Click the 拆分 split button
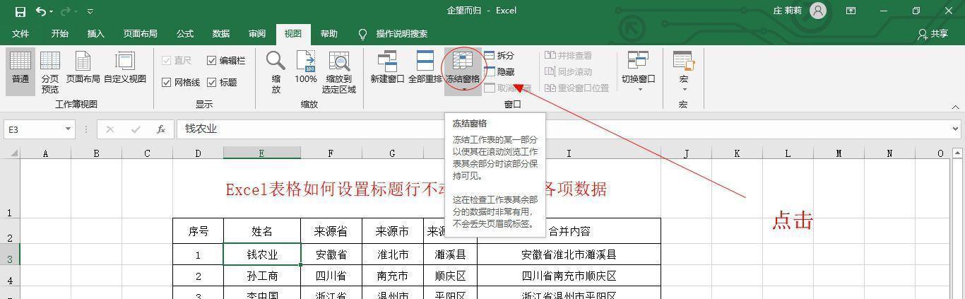965x299 pixels. 499,55
